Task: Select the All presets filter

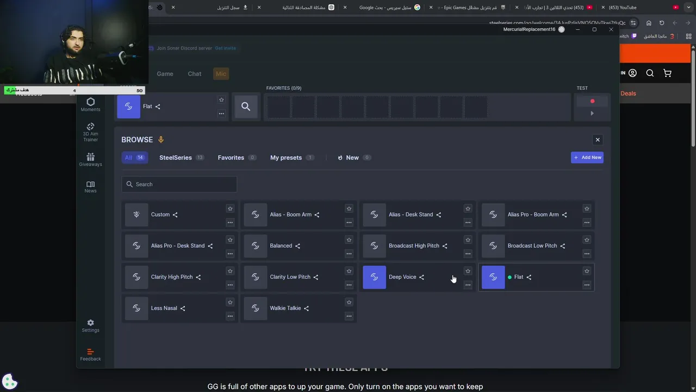Action: pos(134,157)
